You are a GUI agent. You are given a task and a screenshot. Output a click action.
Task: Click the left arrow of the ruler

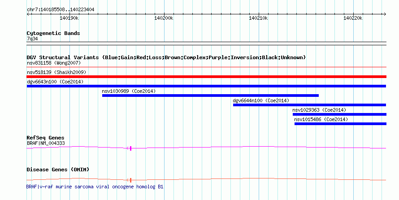[28, 14]
